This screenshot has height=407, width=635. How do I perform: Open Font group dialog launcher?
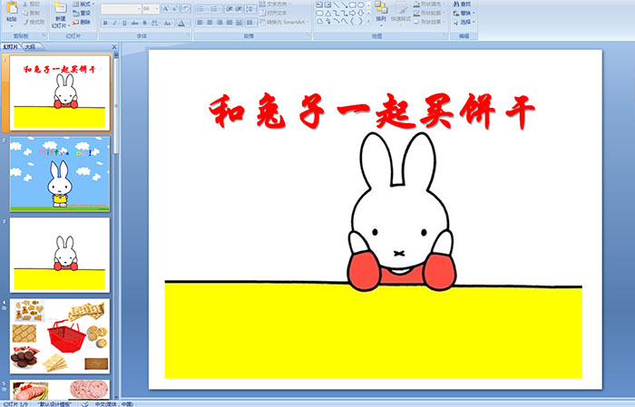pos(189,36)
